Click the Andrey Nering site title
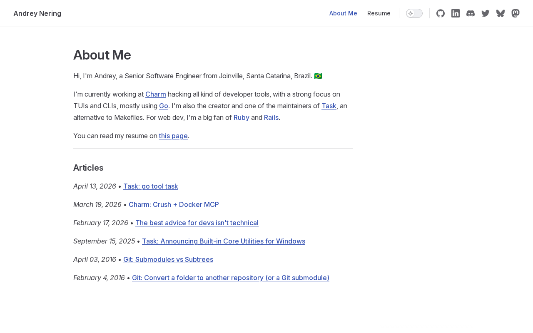The width and height of the screenshot is (533, 333). click(x=37, y=13)
